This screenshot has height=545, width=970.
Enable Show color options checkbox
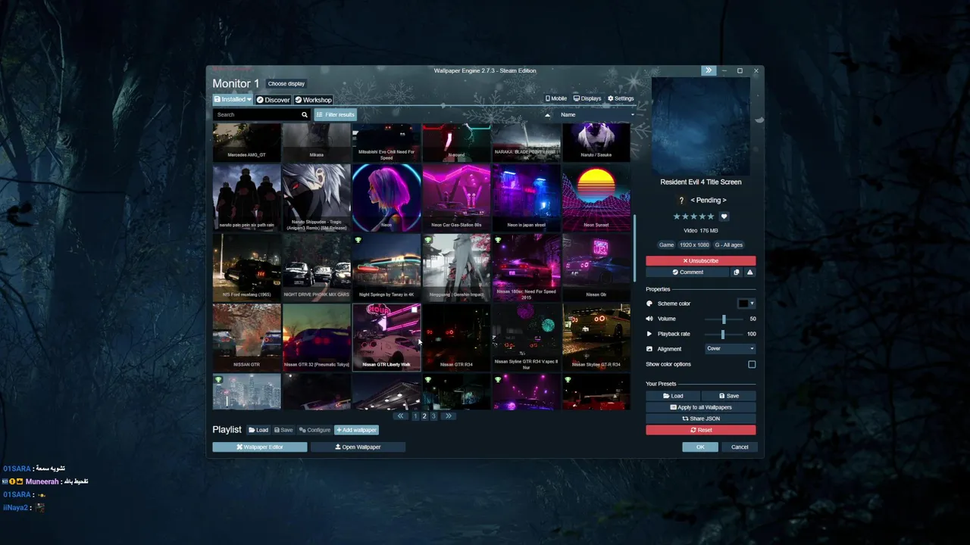752,364
